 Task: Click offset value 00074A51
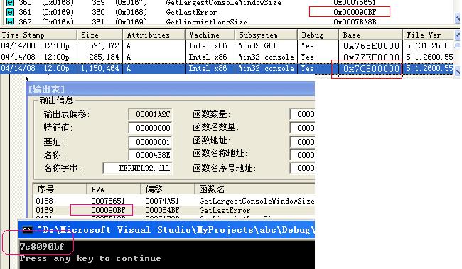[x=162, y=201]
